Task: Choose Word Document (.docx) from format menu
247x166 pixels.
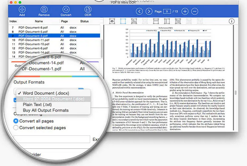Action: [x=54, y=93]
